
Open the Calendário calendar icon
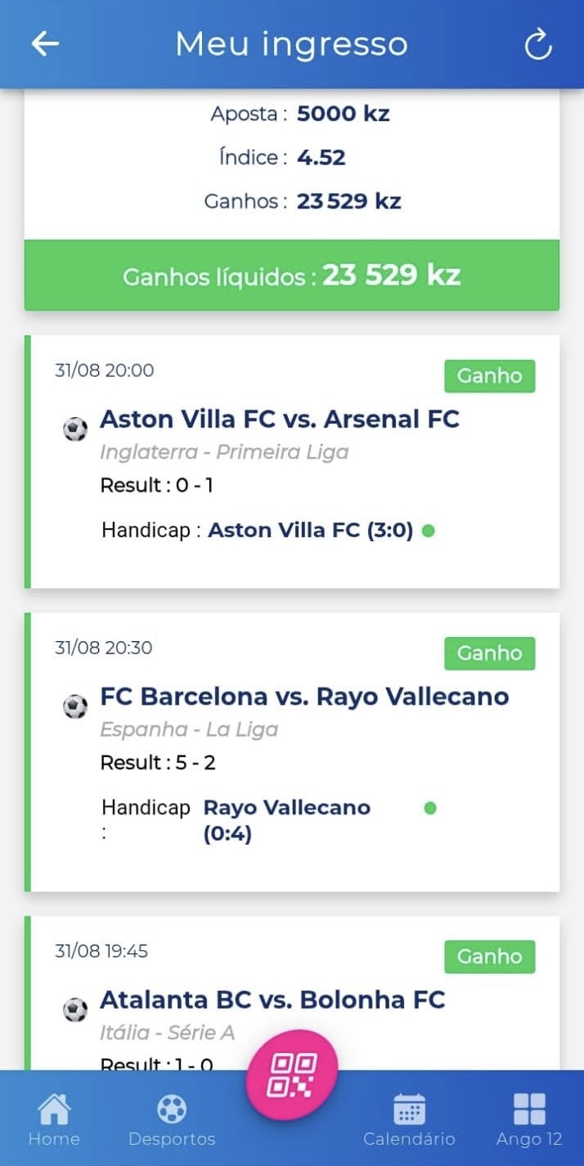409,1109
